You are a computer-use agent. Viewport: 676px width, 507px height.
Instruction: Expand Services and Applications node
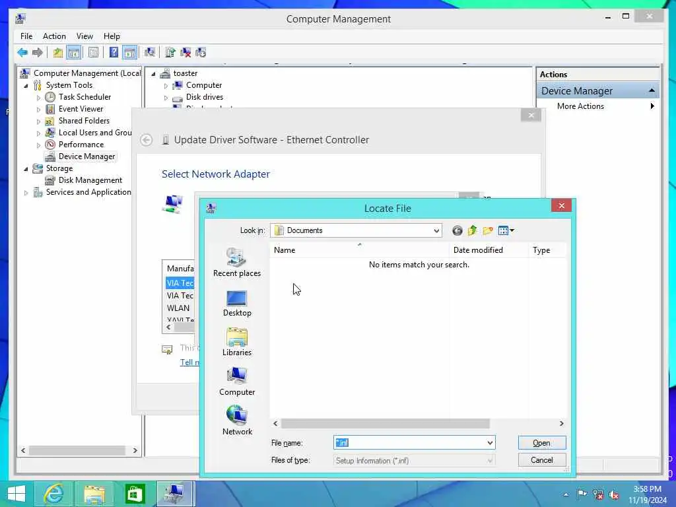click(x=26, y=193)
